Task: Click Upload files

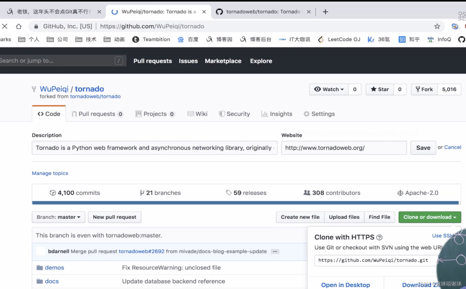Action: pos(344,217)
